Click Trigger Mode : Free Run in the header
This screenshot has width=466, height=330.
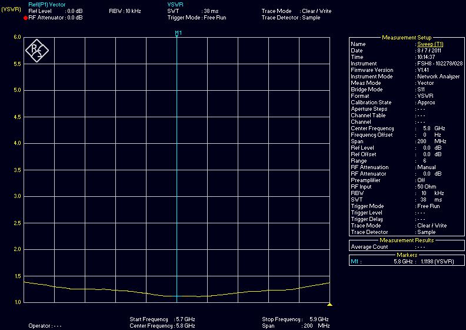coord(197,18)
